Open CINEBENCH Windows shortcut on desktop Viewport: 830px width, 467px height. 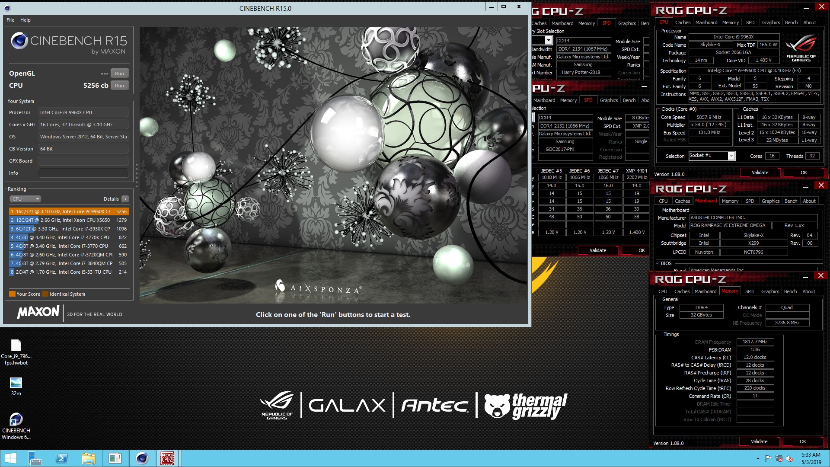coord(16,426)
